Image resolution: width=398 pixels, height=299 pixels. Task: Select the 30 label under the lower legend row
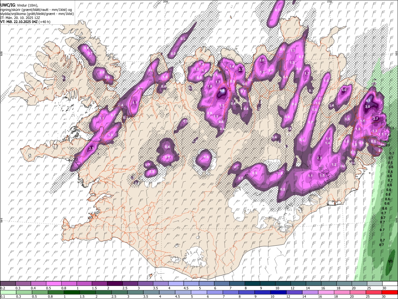coord(384,297)
